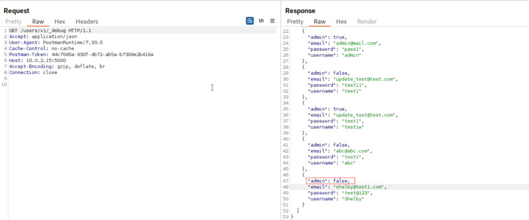
Task: Click the Connection: close header line
Action: 33,73
